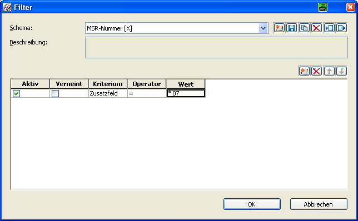Save the current filter schema
The image size is (358, 221).
click(291, 28)
